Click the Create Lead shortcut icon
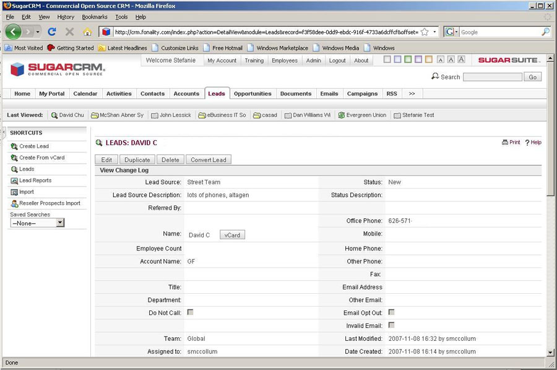The height and width of the screenshot is (370, 557). 14,147
